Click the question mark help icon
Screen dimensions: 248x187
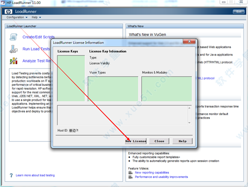pos(11,175)
